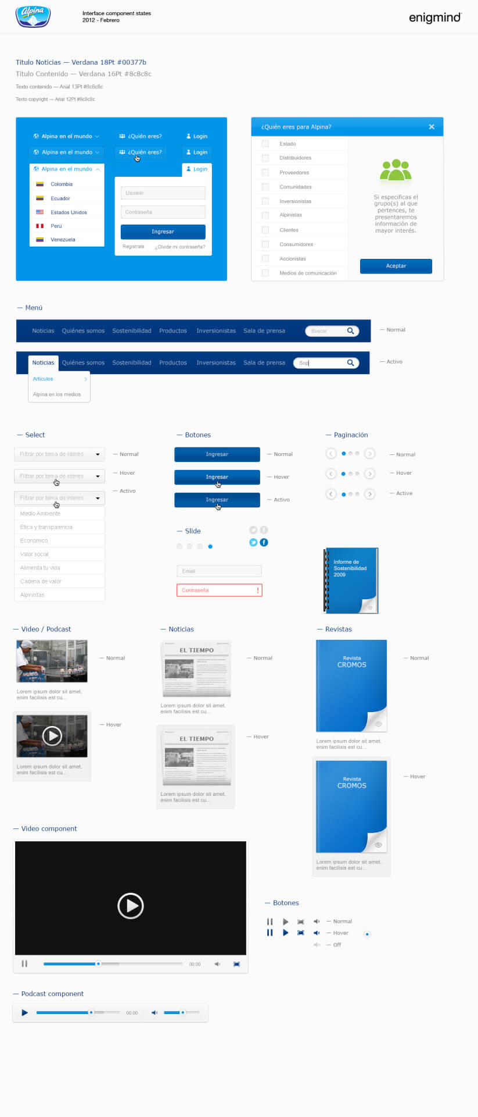This screenshot has width=478, height=1117.
Task: Tick the Proveedores checkbox
Action: 265,173
